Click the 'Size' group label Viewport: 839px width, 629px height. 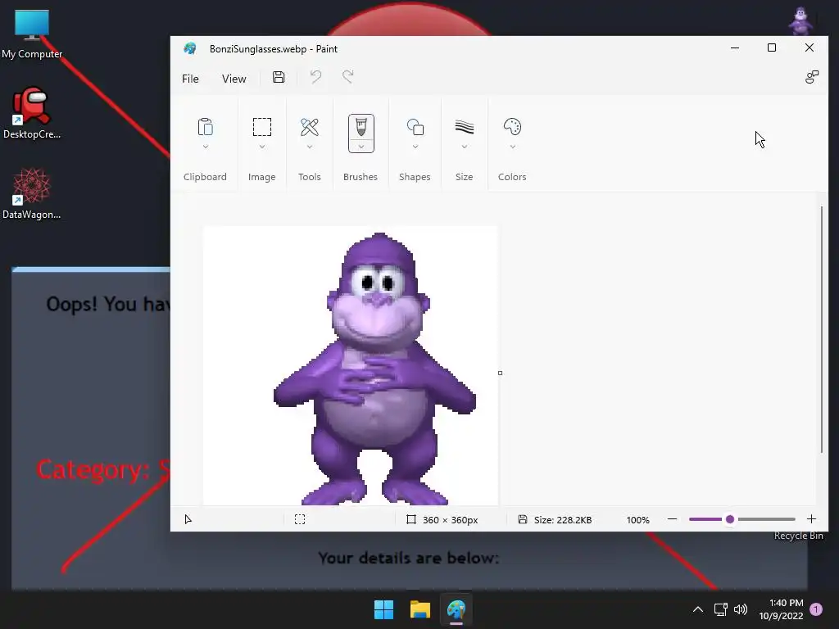coord(464,177)
